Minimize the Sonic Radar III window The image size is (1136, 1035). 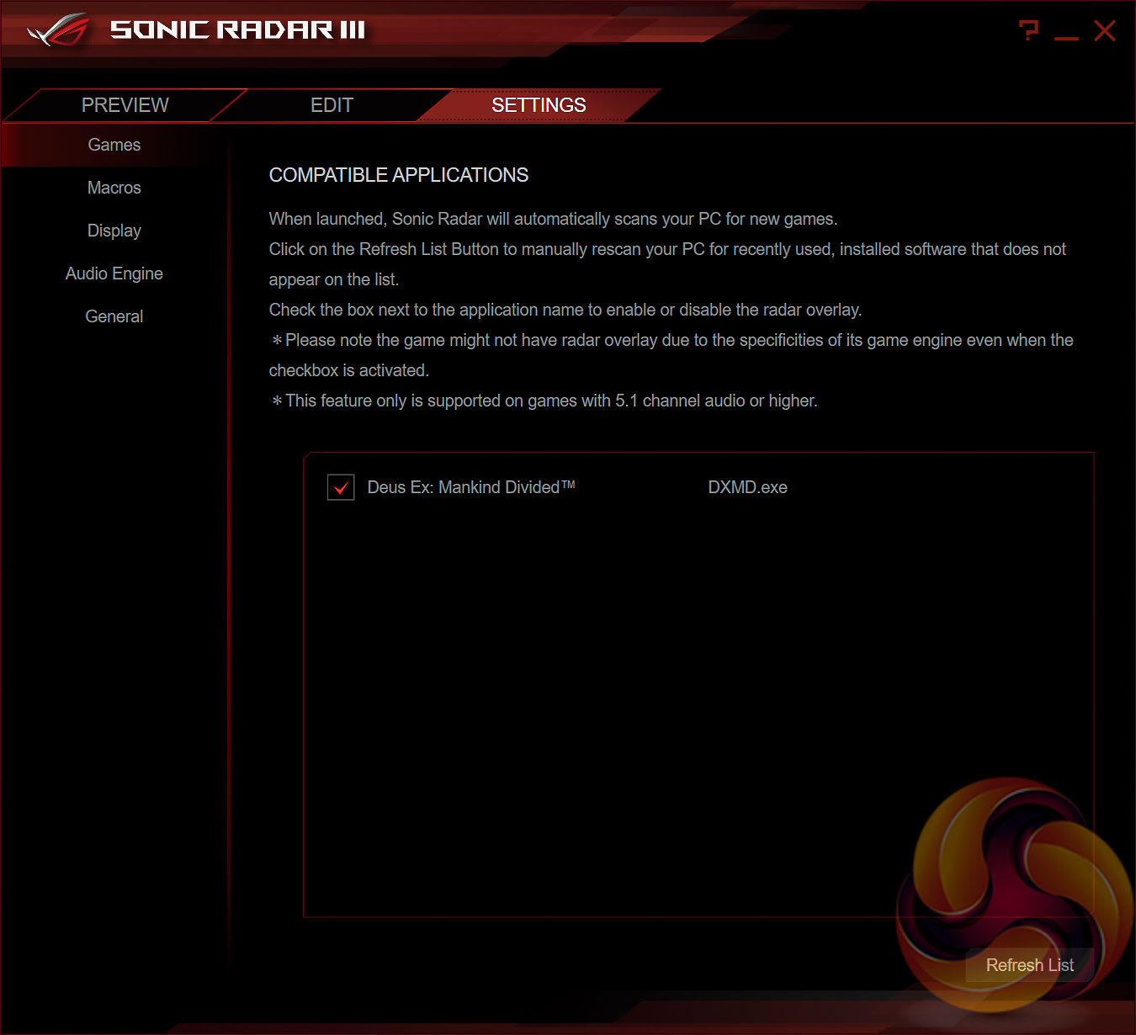(1066, 37)
